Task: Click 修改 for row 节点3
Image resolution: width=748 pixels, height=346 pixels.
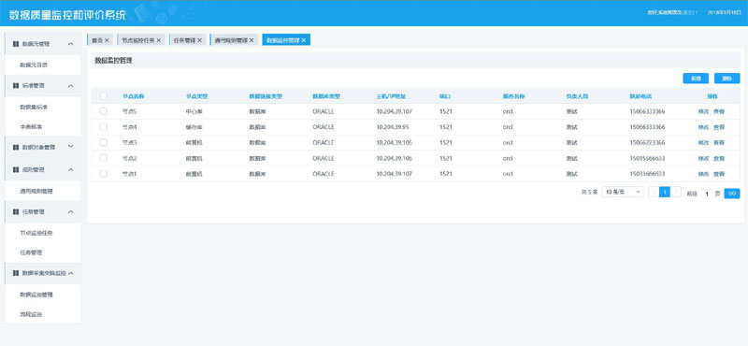Action: 703,143
